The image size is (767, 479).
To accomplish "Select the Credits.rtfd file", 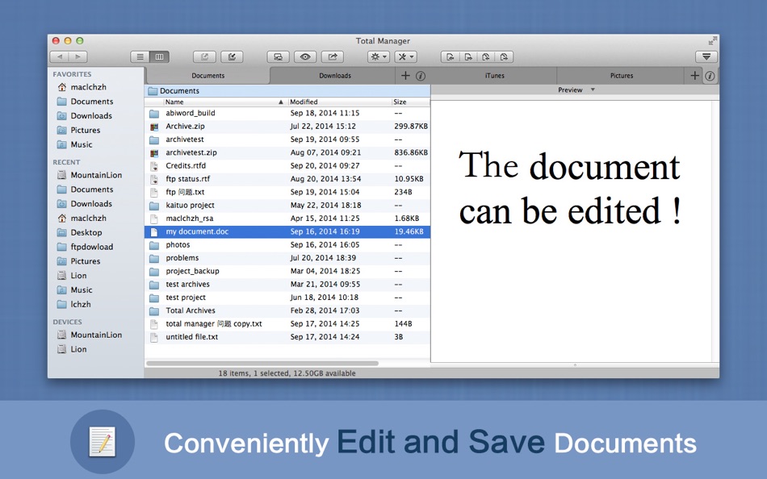I will point(287,166).
